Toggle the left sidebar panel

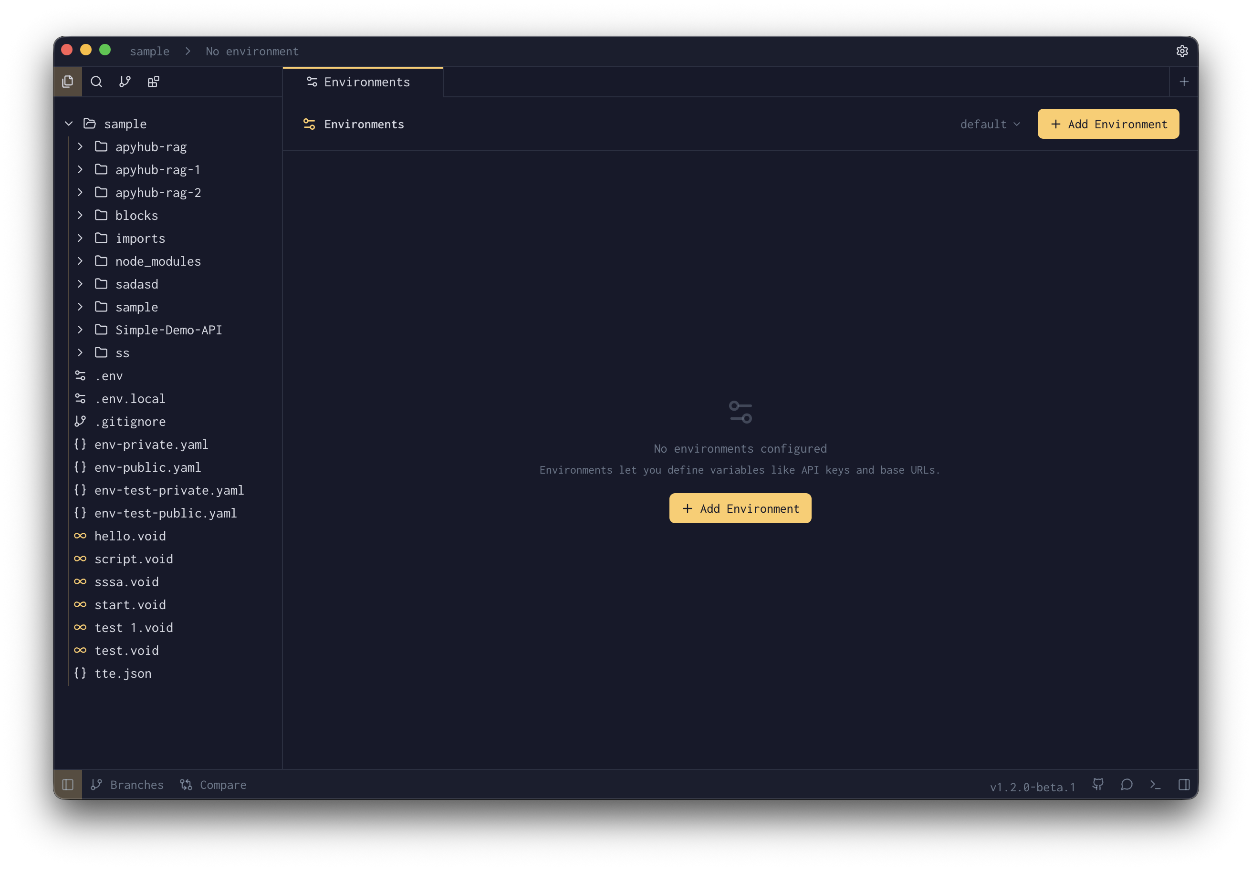point(68,785)
